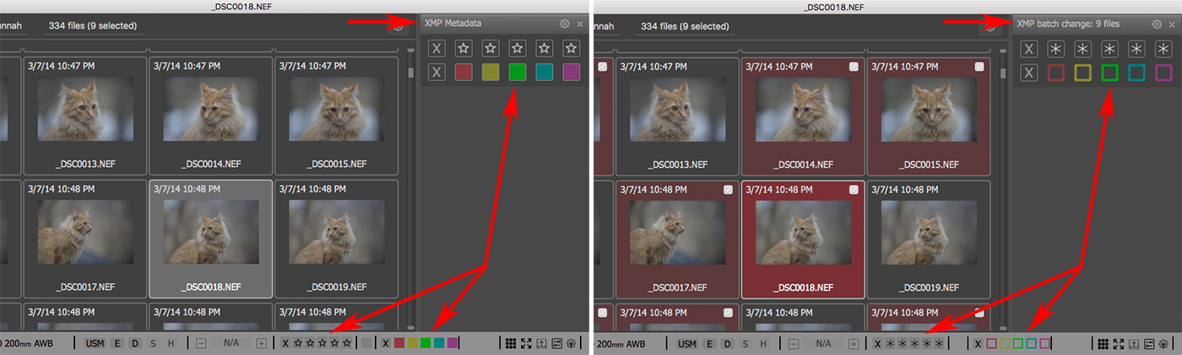Toggle USM sharpening in the asterisk-rating bar
The width and height of the screenshot is (1182, 355).
686,343
